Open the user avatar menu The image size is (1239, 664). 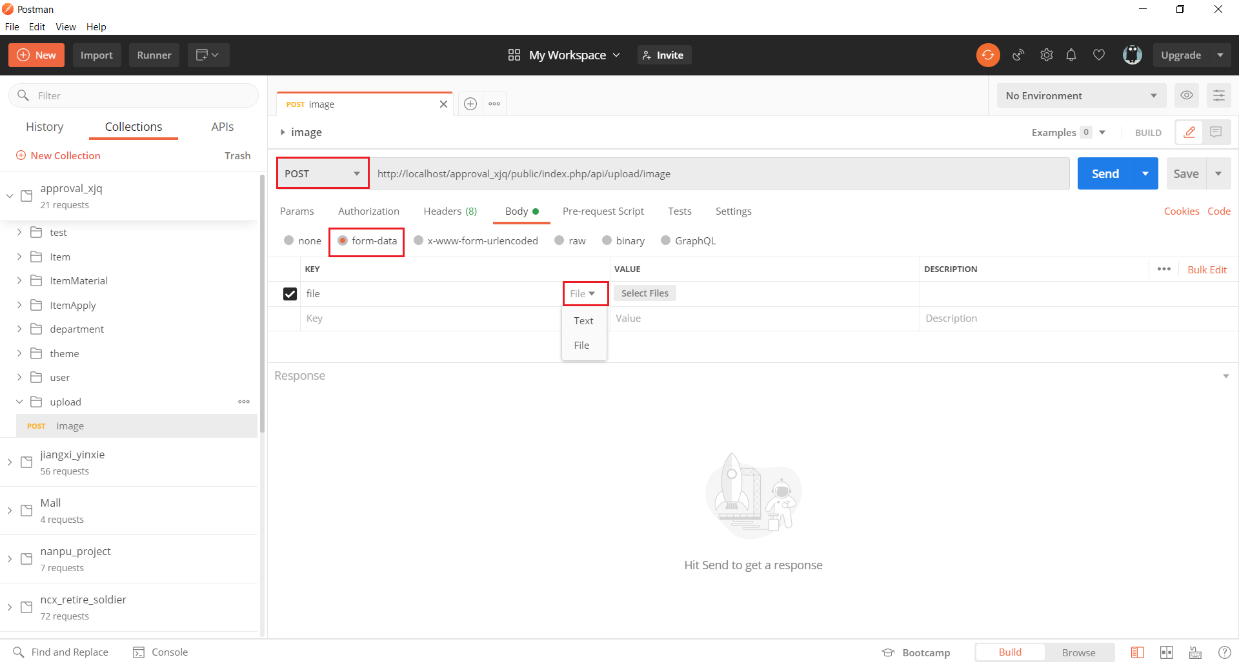point(1133,55)
